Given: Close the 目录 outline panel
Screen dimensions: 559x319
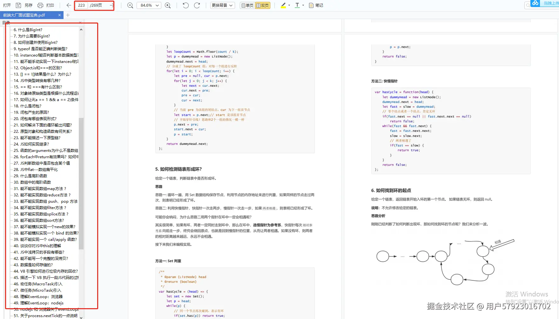Looking at the screenshot, I should 80,23.
